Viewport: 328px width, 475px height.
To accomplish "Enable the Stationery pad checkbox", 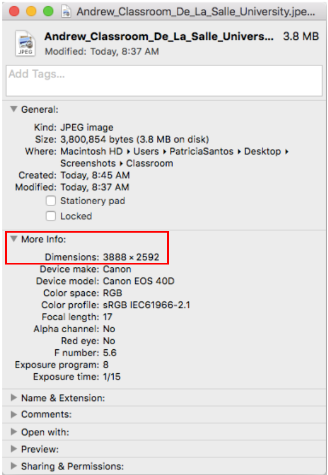I will point(51,200).
